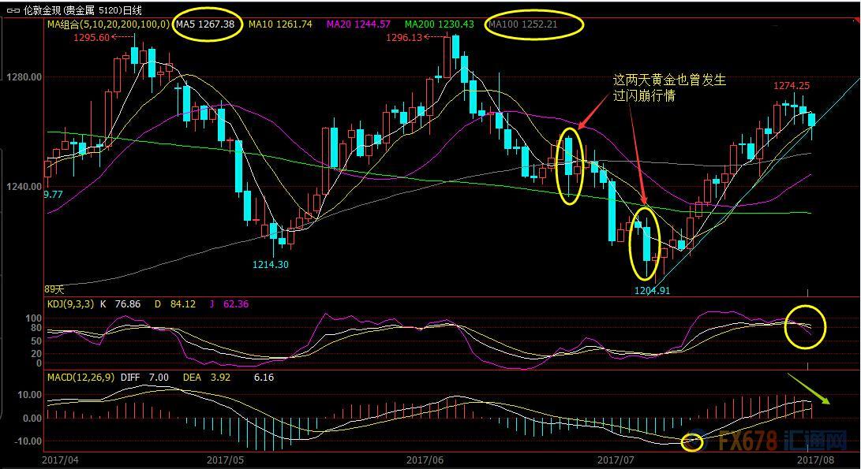The height and width of the screenshot is (469, 861).
Task: Click the D 84.12 value
Action: click(174, 304)
